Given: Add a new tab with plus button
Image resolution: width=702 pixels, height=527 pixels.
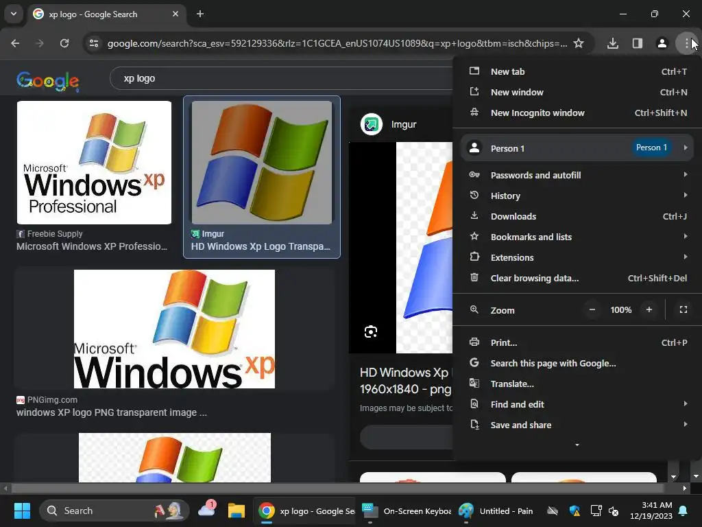Looking at the screenshot, I should (200, 14).
